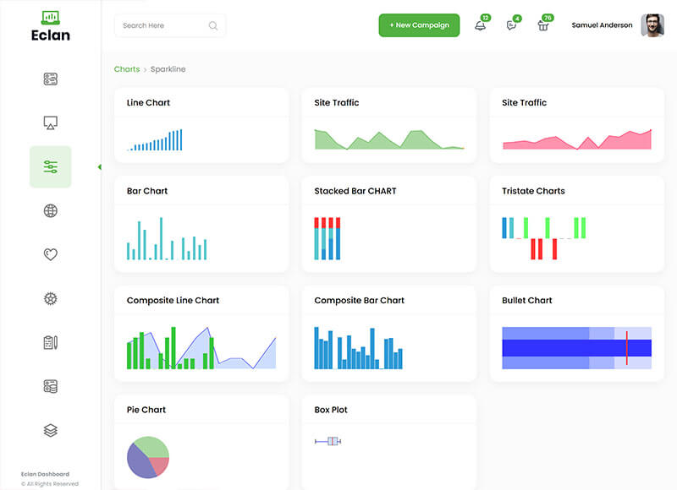Click into the Search Here field
The image size is (677, 490).
[x=161, y=25]
